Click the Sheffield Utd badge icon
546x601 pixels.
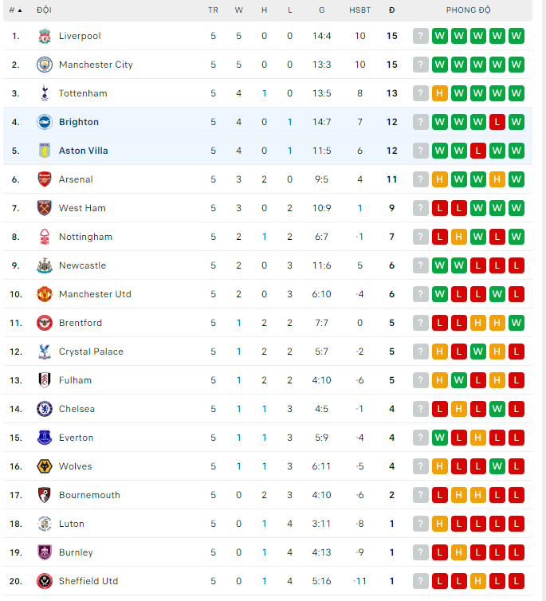[x=45, y=581]
